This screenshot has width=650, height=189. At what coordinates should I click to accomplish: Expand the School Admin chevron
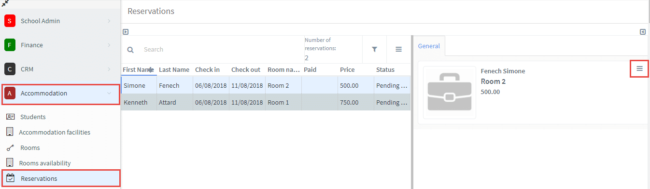coord(109,21)
